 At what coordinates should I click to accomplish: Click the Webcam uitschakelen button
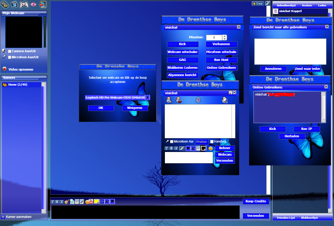click(182, 52)
